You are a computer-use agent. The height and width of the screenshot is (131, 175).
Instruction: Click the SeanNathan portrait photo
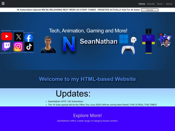48,44
